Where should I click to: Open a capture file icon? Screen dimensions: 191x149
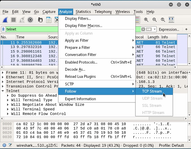tap(40, 20)
